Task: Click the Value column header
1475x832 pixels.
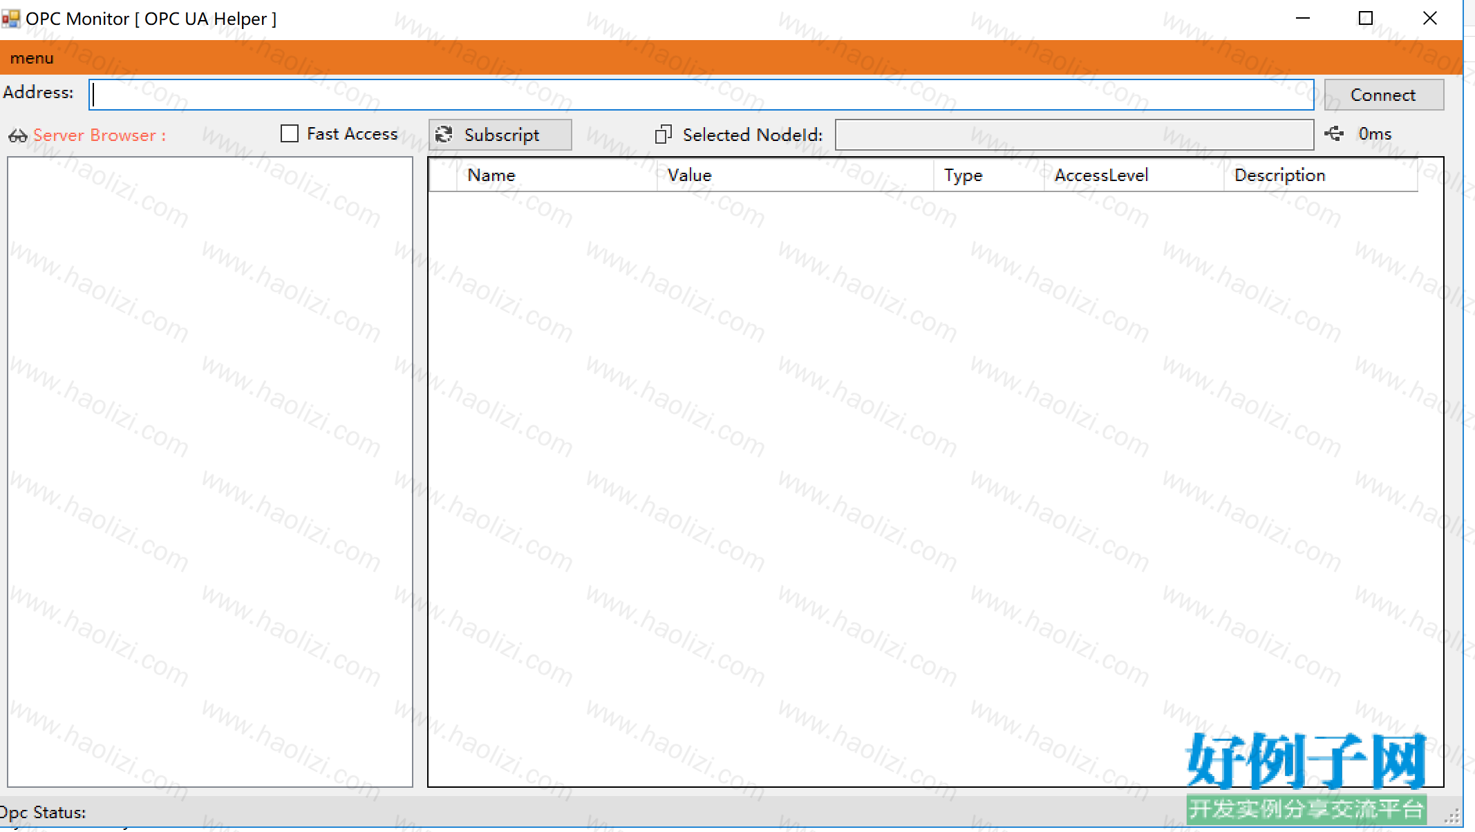Action: pyautogui.click(x=795, y=176)
